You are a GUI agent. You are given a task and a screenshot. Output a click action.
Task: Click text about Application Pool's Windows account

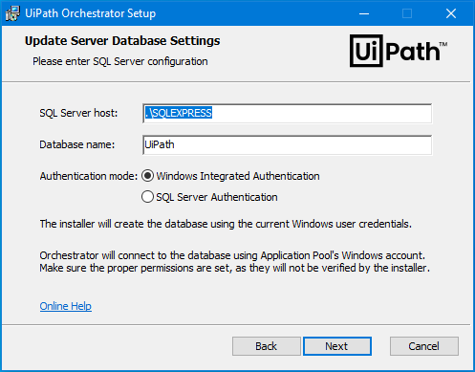(x=235, y=262)
